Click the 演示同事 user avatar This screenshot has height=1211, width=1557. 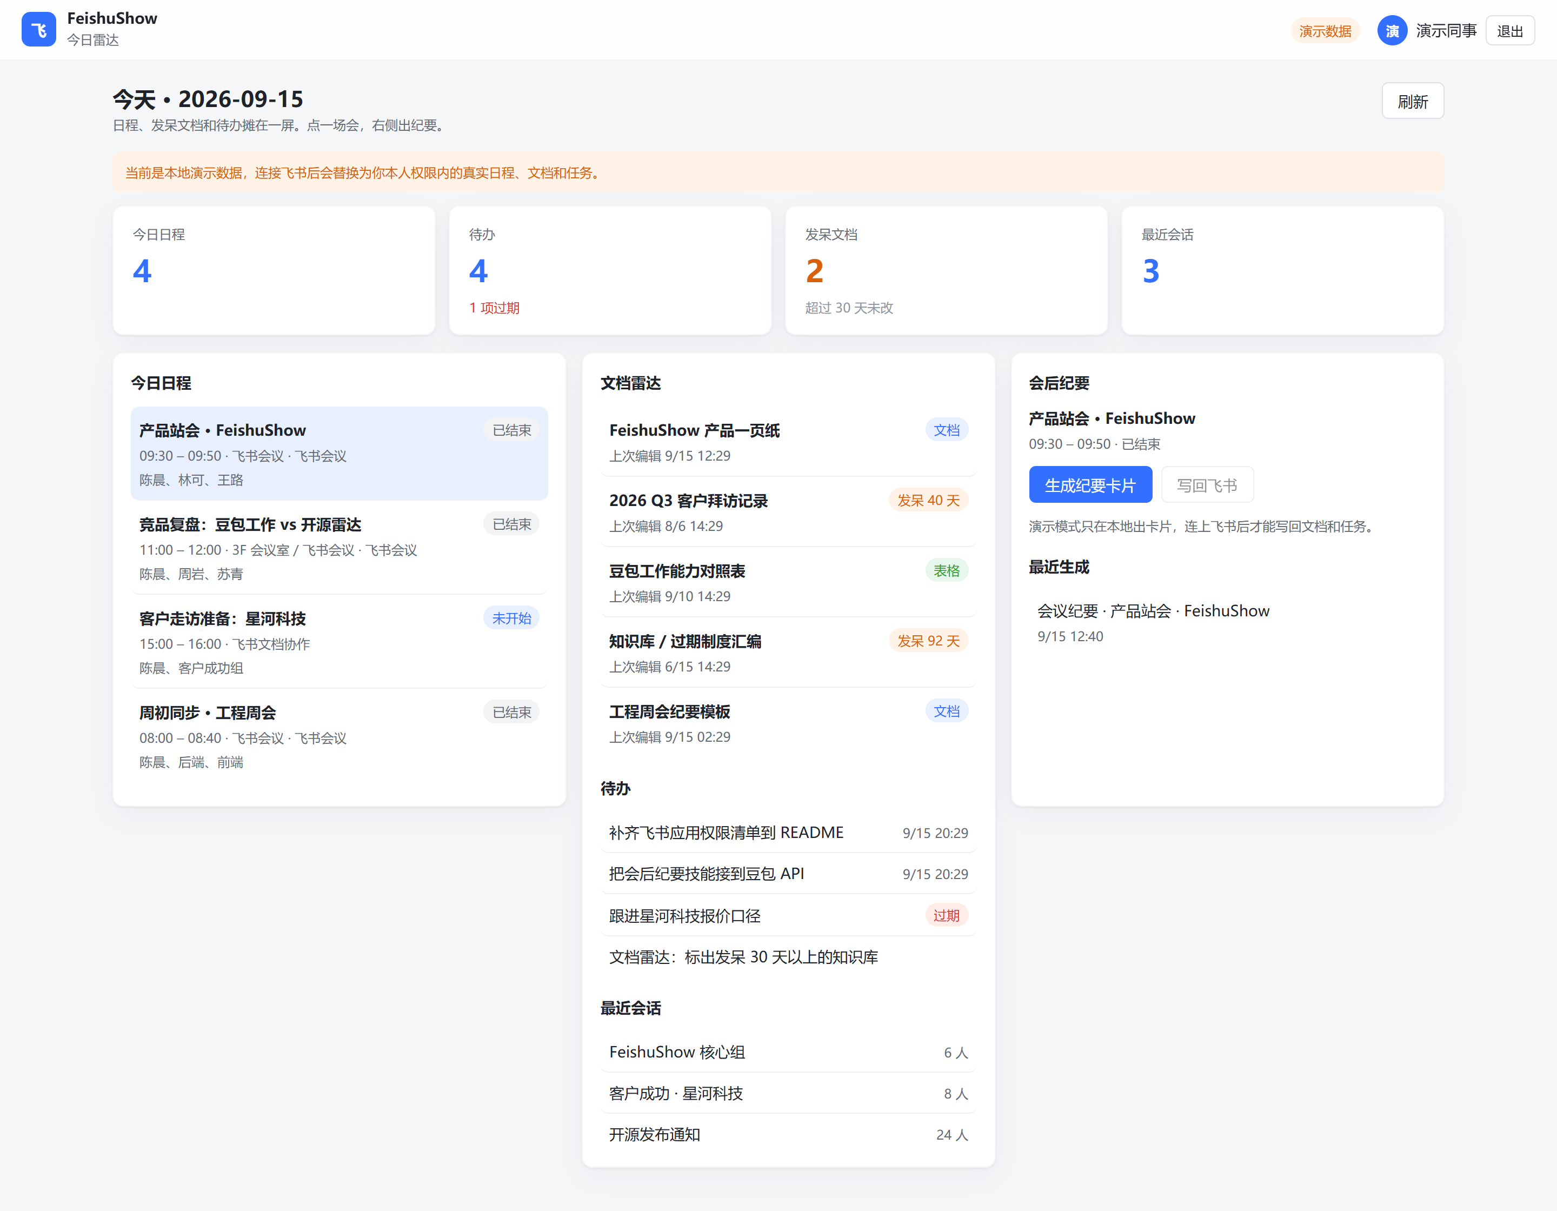coord(1392,31)
